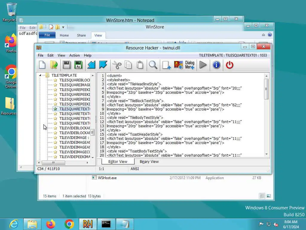Collapse the TILETEMPLATE tree folder
The width and height of the screenshot is (306, 230).
[x=40, y=75]
